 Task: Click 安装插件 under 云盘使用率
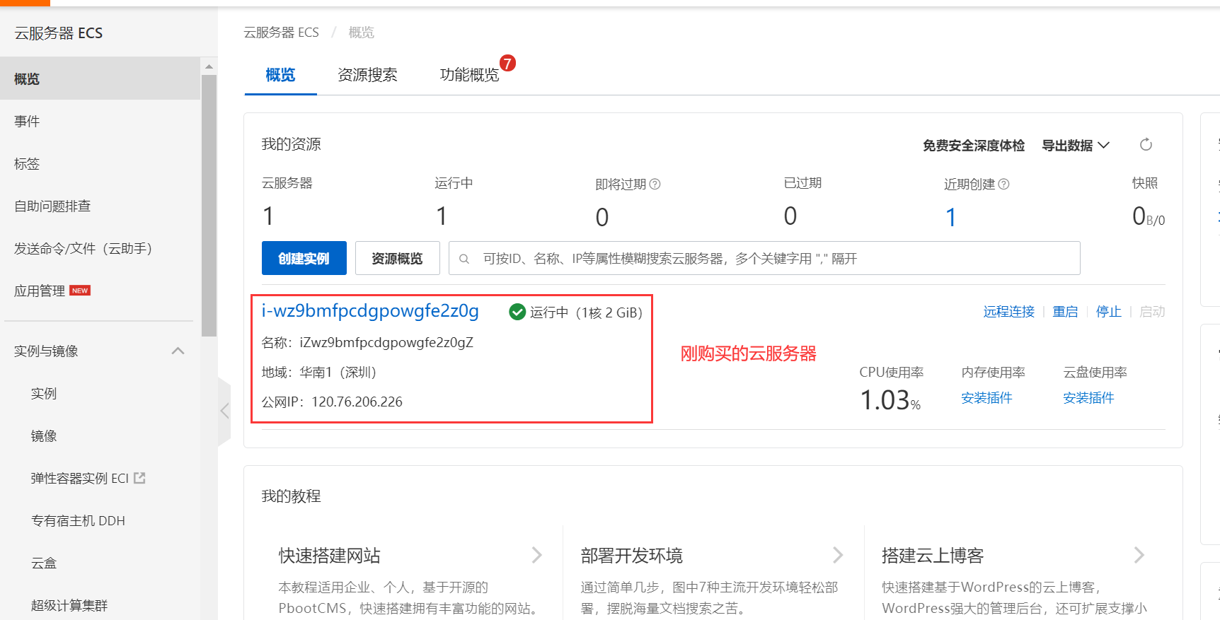click(1088, 398)
